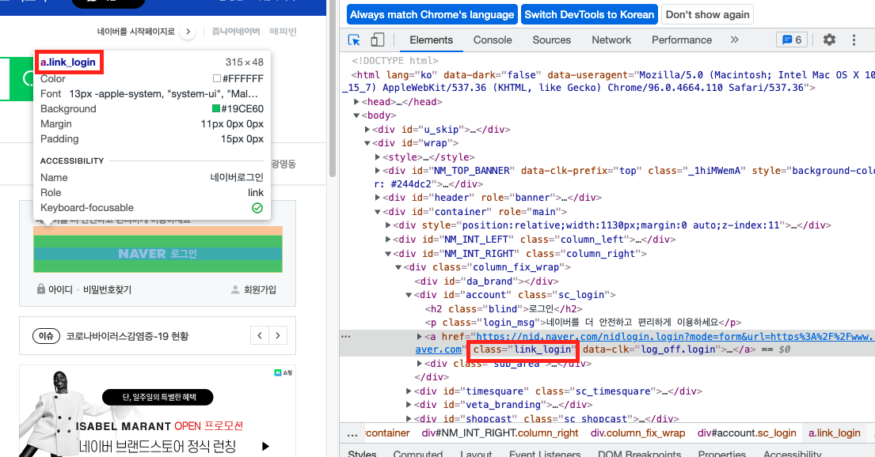Click the 쥬니어네이버 link
The image size is (875, 457).
click(x=235, y=32)
